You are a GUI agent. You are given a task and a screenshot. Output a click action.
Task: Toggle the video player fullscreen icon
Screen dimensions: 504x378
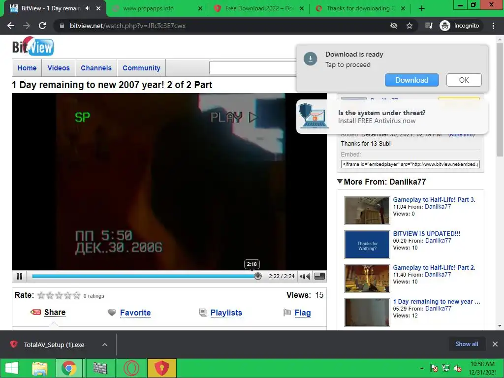click(x=319, y=276)
